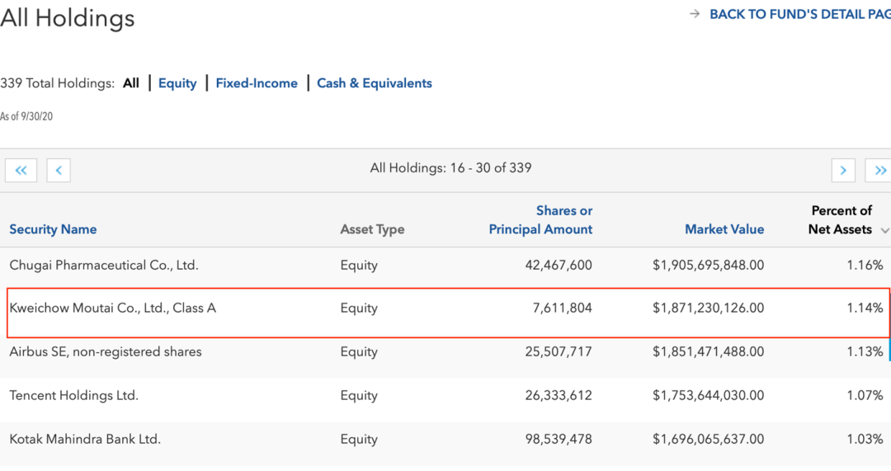The height and width of the screenshot is (471, 891).
Task: Go to the previous holdings page
Action: pyautogui.click(x=59, y=171)
